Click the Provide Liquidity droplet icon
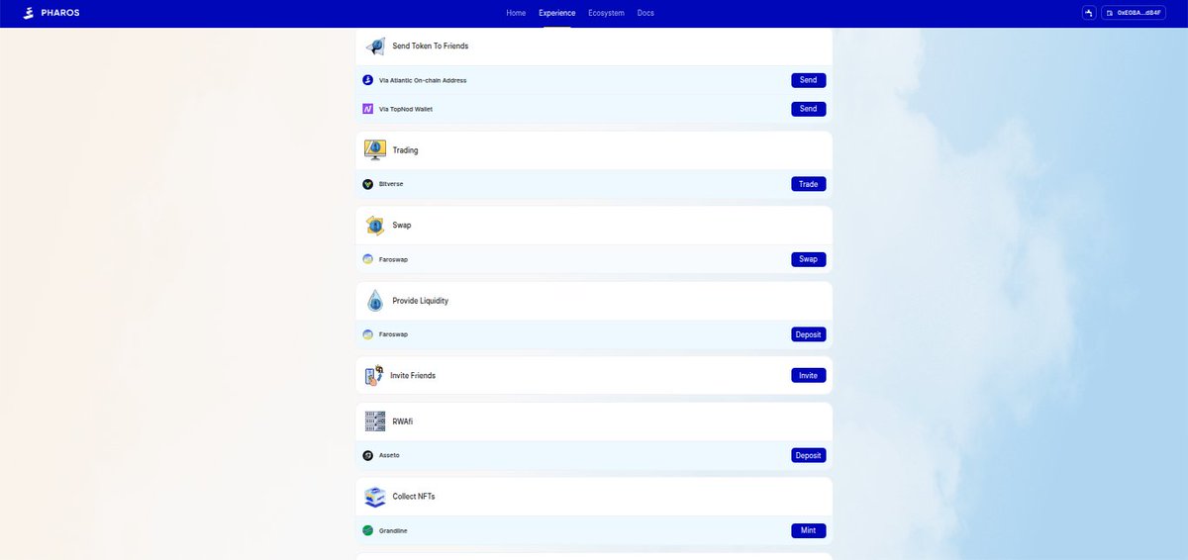This screenshot has width=1188, height=560. (375, 301)
